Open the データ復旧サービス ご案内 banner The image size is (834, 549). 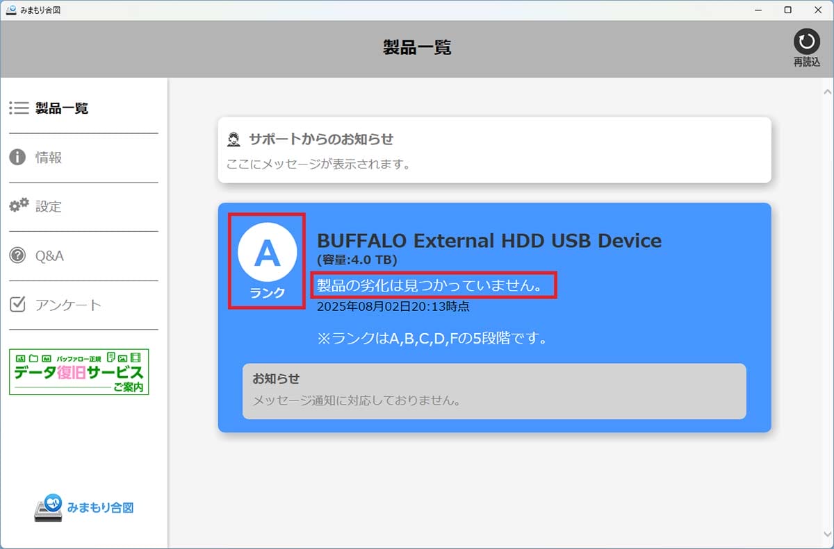(79, 372)
